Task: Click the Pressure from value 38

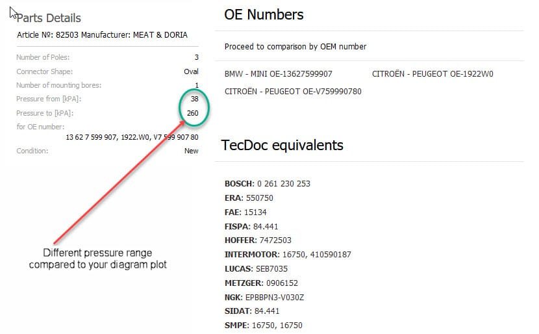Action: (195, 99)
